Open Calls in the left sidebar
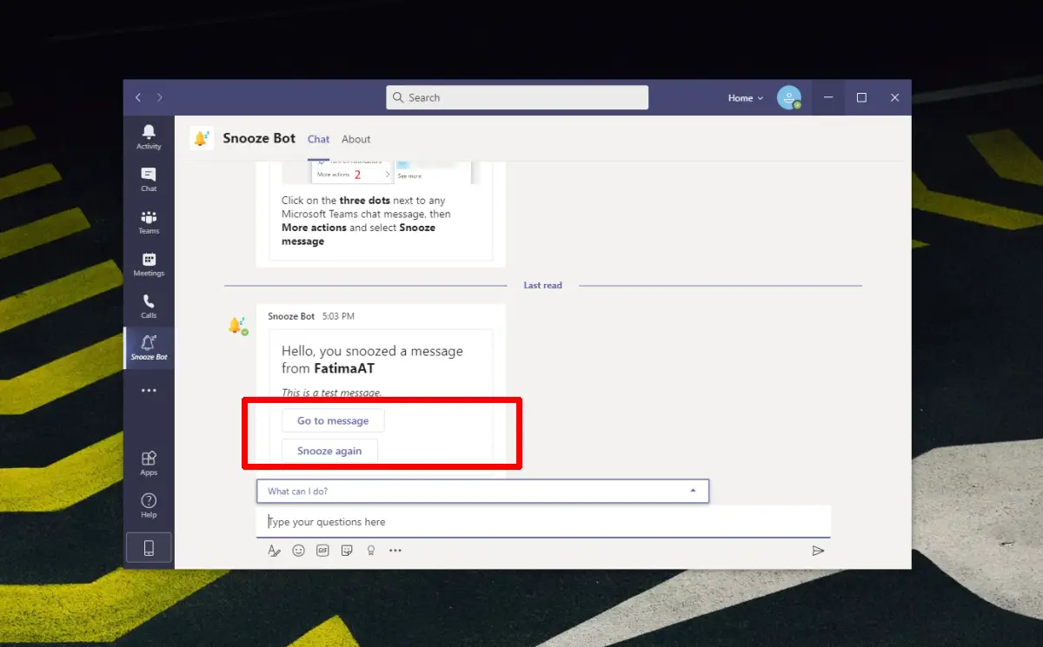 pyautogui.click(x=149, y=306)
